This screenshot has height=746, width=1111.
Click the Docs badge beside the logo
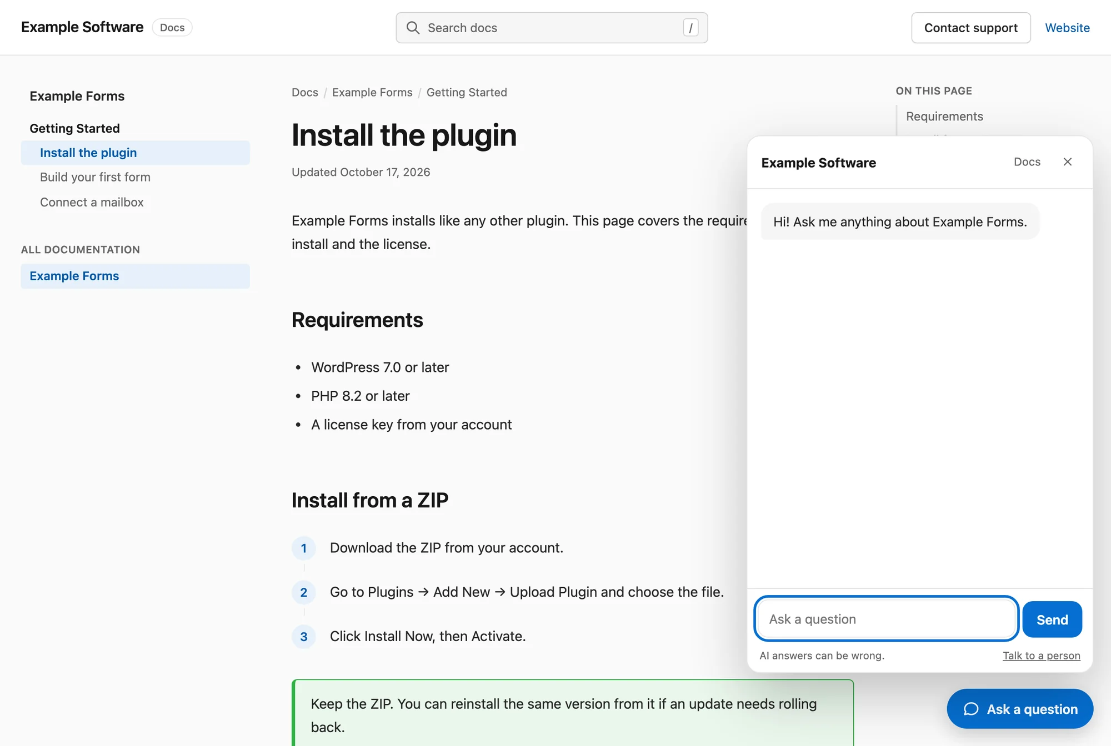coord(172,27)
